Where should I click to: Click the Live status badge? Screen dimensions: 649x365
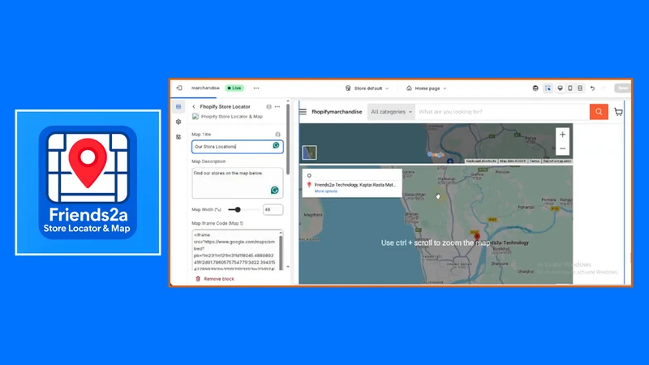pos(234,88)
